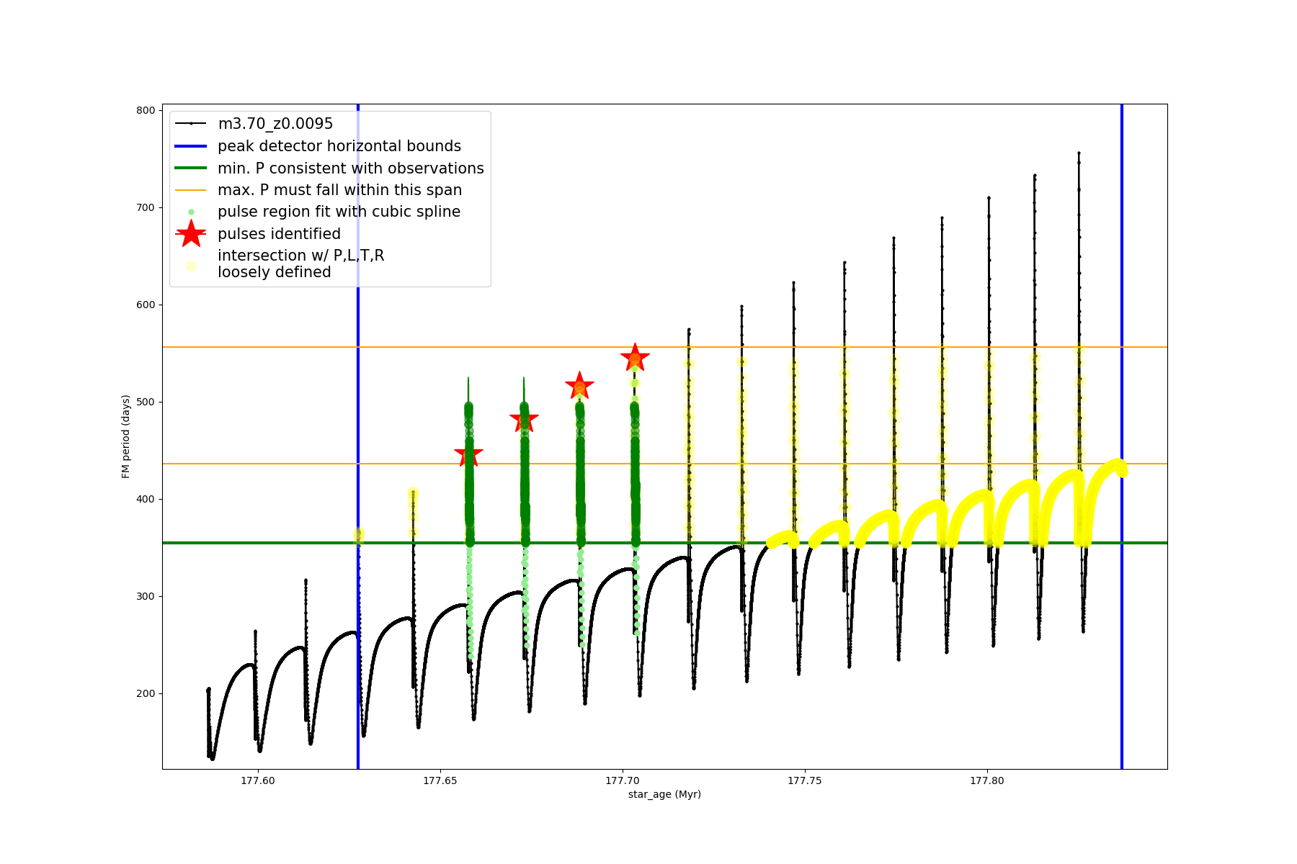Click the 'min. P consistent with observations' label

coord(351,168)
